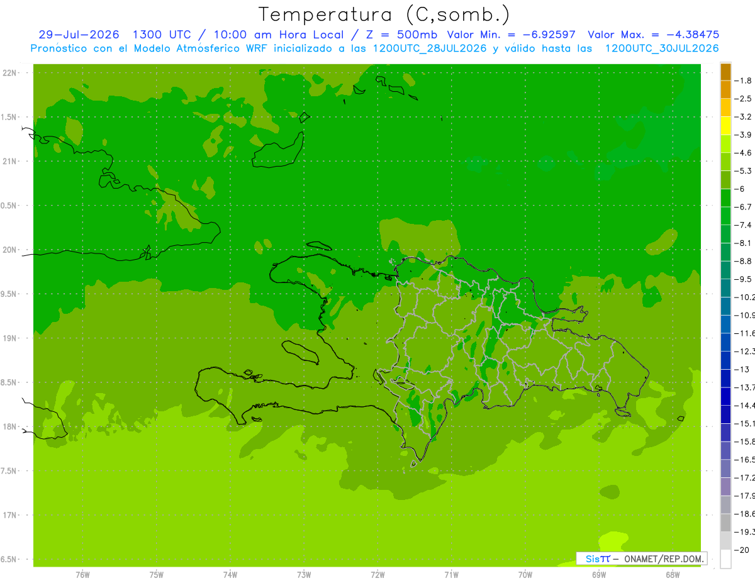Click the "68W" longitude label
Viewport: 755px width, 583px height.
pos(673,574)
